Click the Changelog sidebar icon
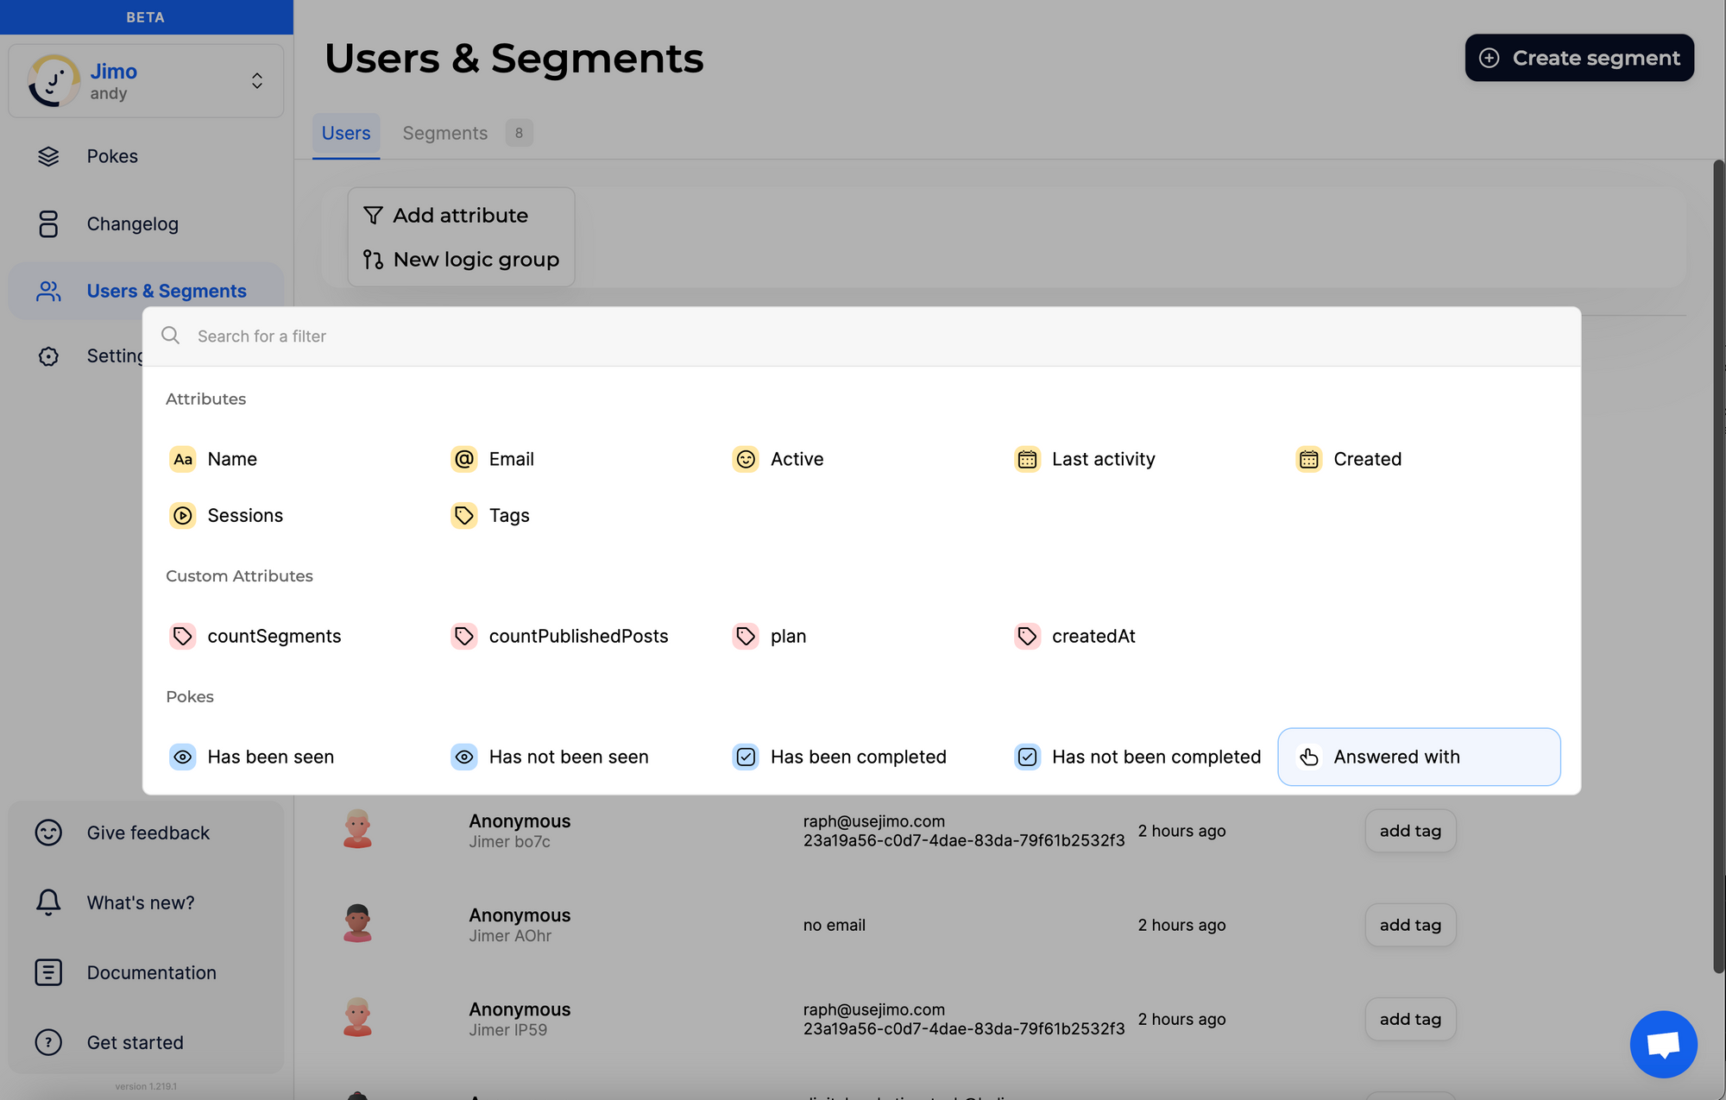This screenshot has width=1726, height=1100. (48, 224)
